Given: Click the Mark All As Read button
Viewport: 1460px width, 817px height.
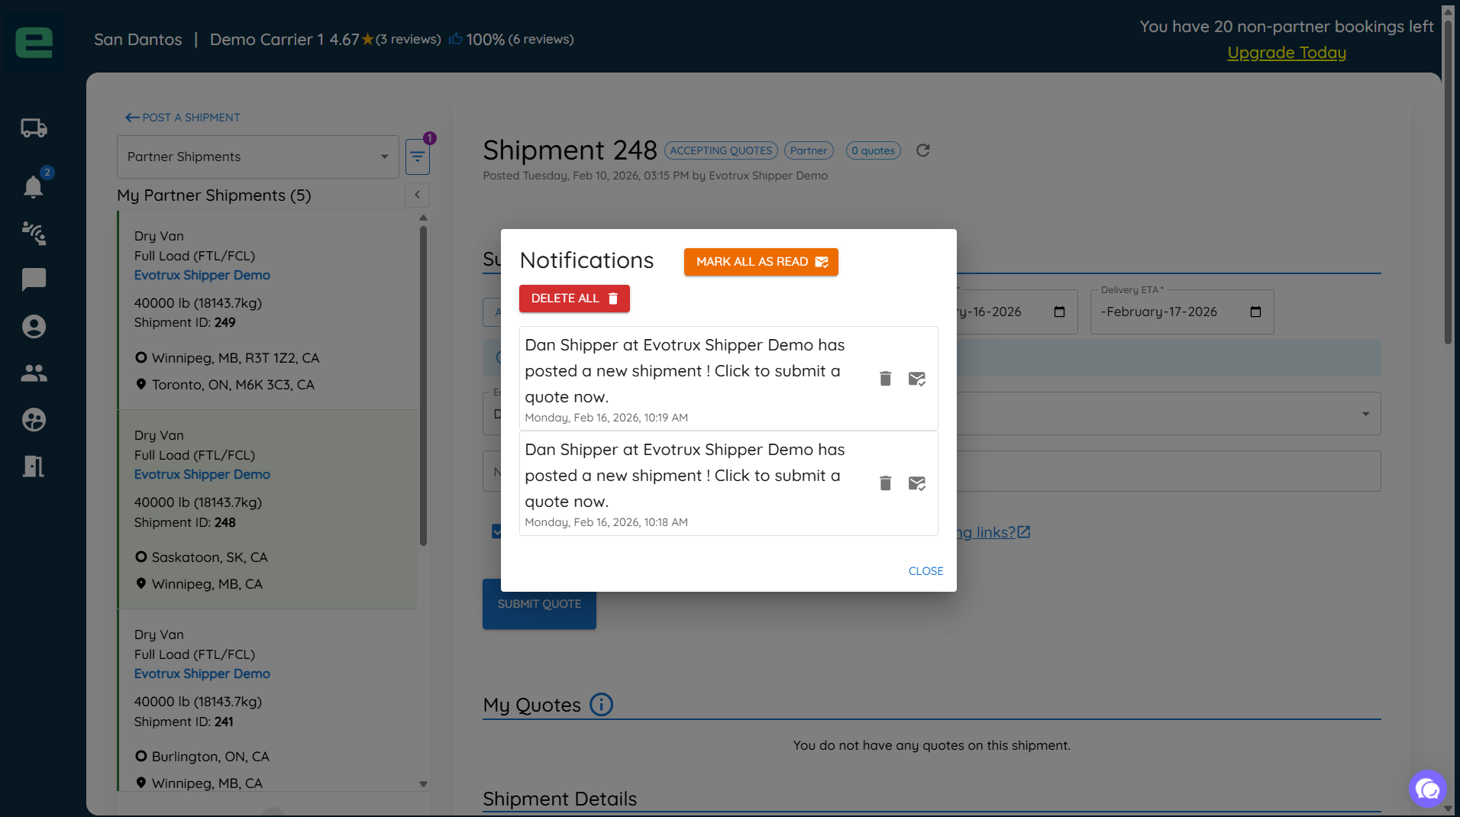Looking at the screenshot, I should pyautogui.click(x=761, y=262).
